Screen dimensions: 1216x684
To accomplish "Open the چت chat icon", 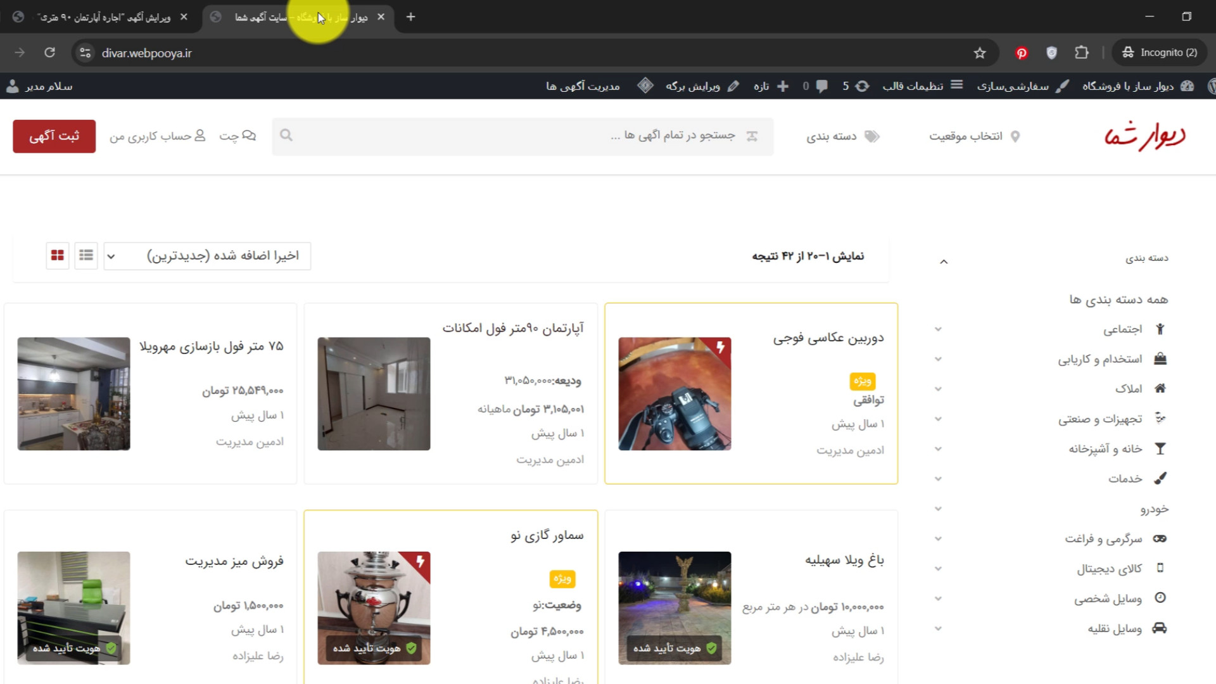I will (249, 136).
